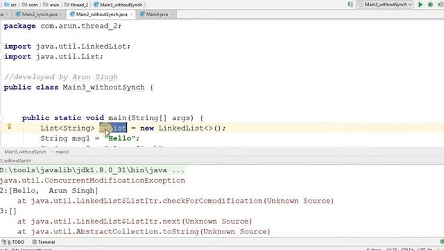Click the console output "2:[Hello, Arun Singh]"
This screenshot has height=250, width=444.
49,191
